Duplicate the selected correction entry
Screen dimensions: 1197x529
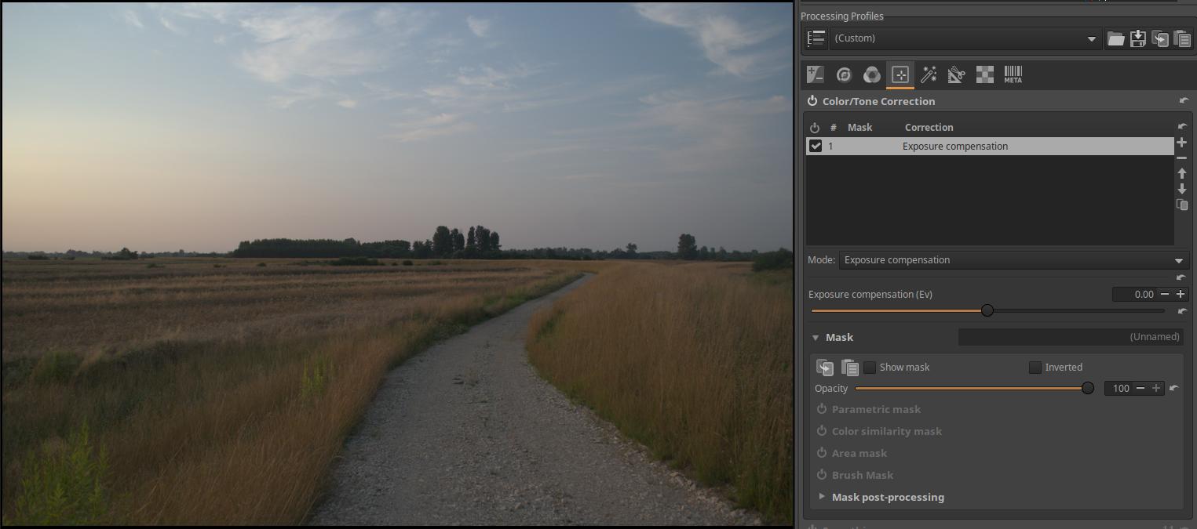tap(1181, 205)
